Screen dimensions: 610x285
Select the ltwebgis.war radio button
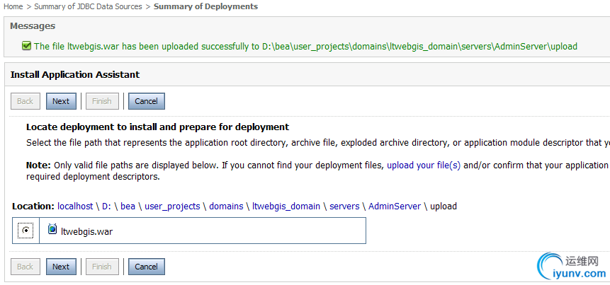tap(26, 231)
